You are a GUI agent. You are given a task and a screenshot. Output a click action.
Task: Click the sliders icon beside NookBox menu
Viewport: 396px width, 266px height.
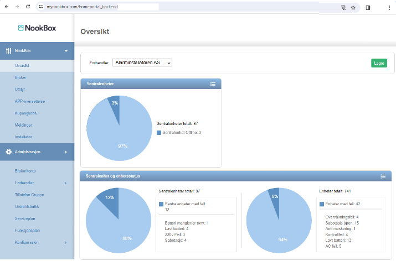pyautogui.click(x=9, y=51)
